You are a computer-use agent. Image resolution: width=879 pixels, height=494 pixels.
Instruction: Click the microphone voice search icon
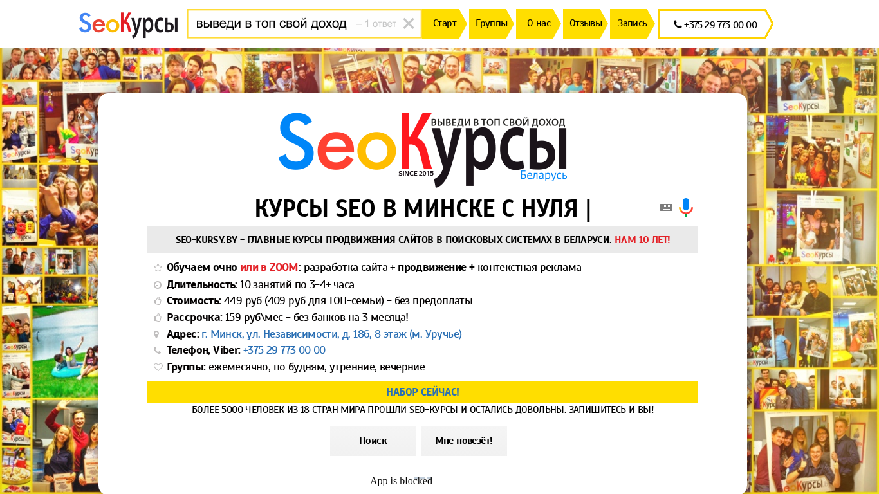point(686,208)
